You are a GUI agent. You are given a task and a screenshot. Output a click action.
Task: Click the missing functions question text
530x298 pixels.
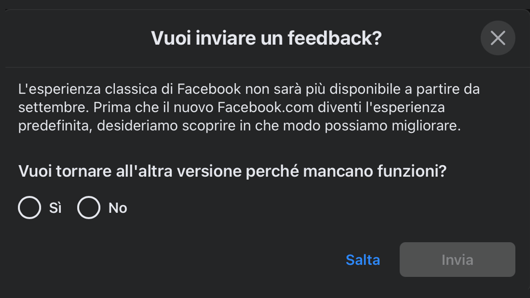point(232,171)
